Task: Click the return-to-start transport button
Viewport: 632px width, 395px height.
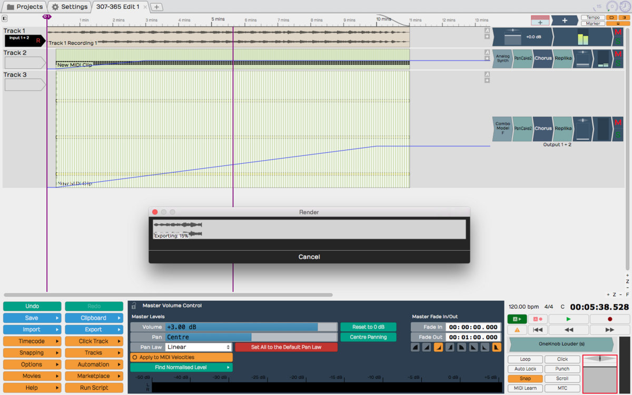Action: 537,330
